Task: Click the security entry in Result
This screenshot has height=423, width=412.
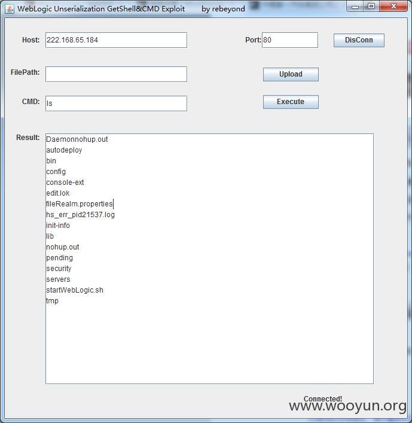Action: 59,269
